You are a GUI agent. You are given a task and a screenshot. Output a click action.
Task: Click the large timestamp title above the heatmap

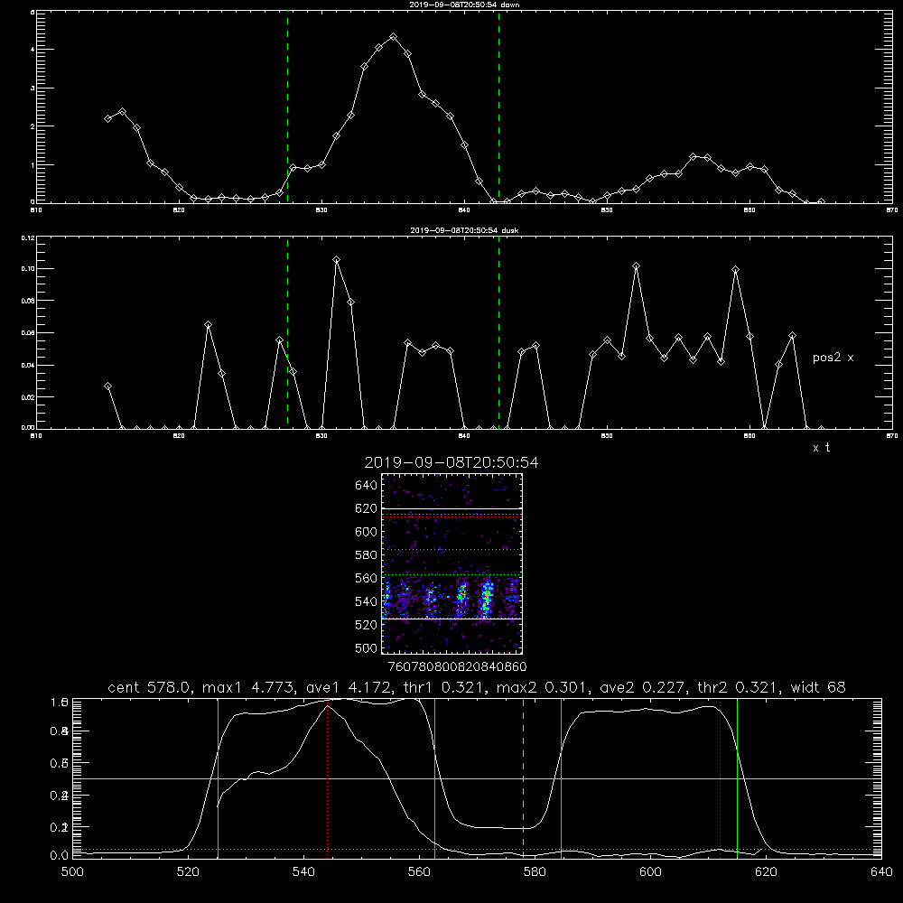(x=451, y=462)
